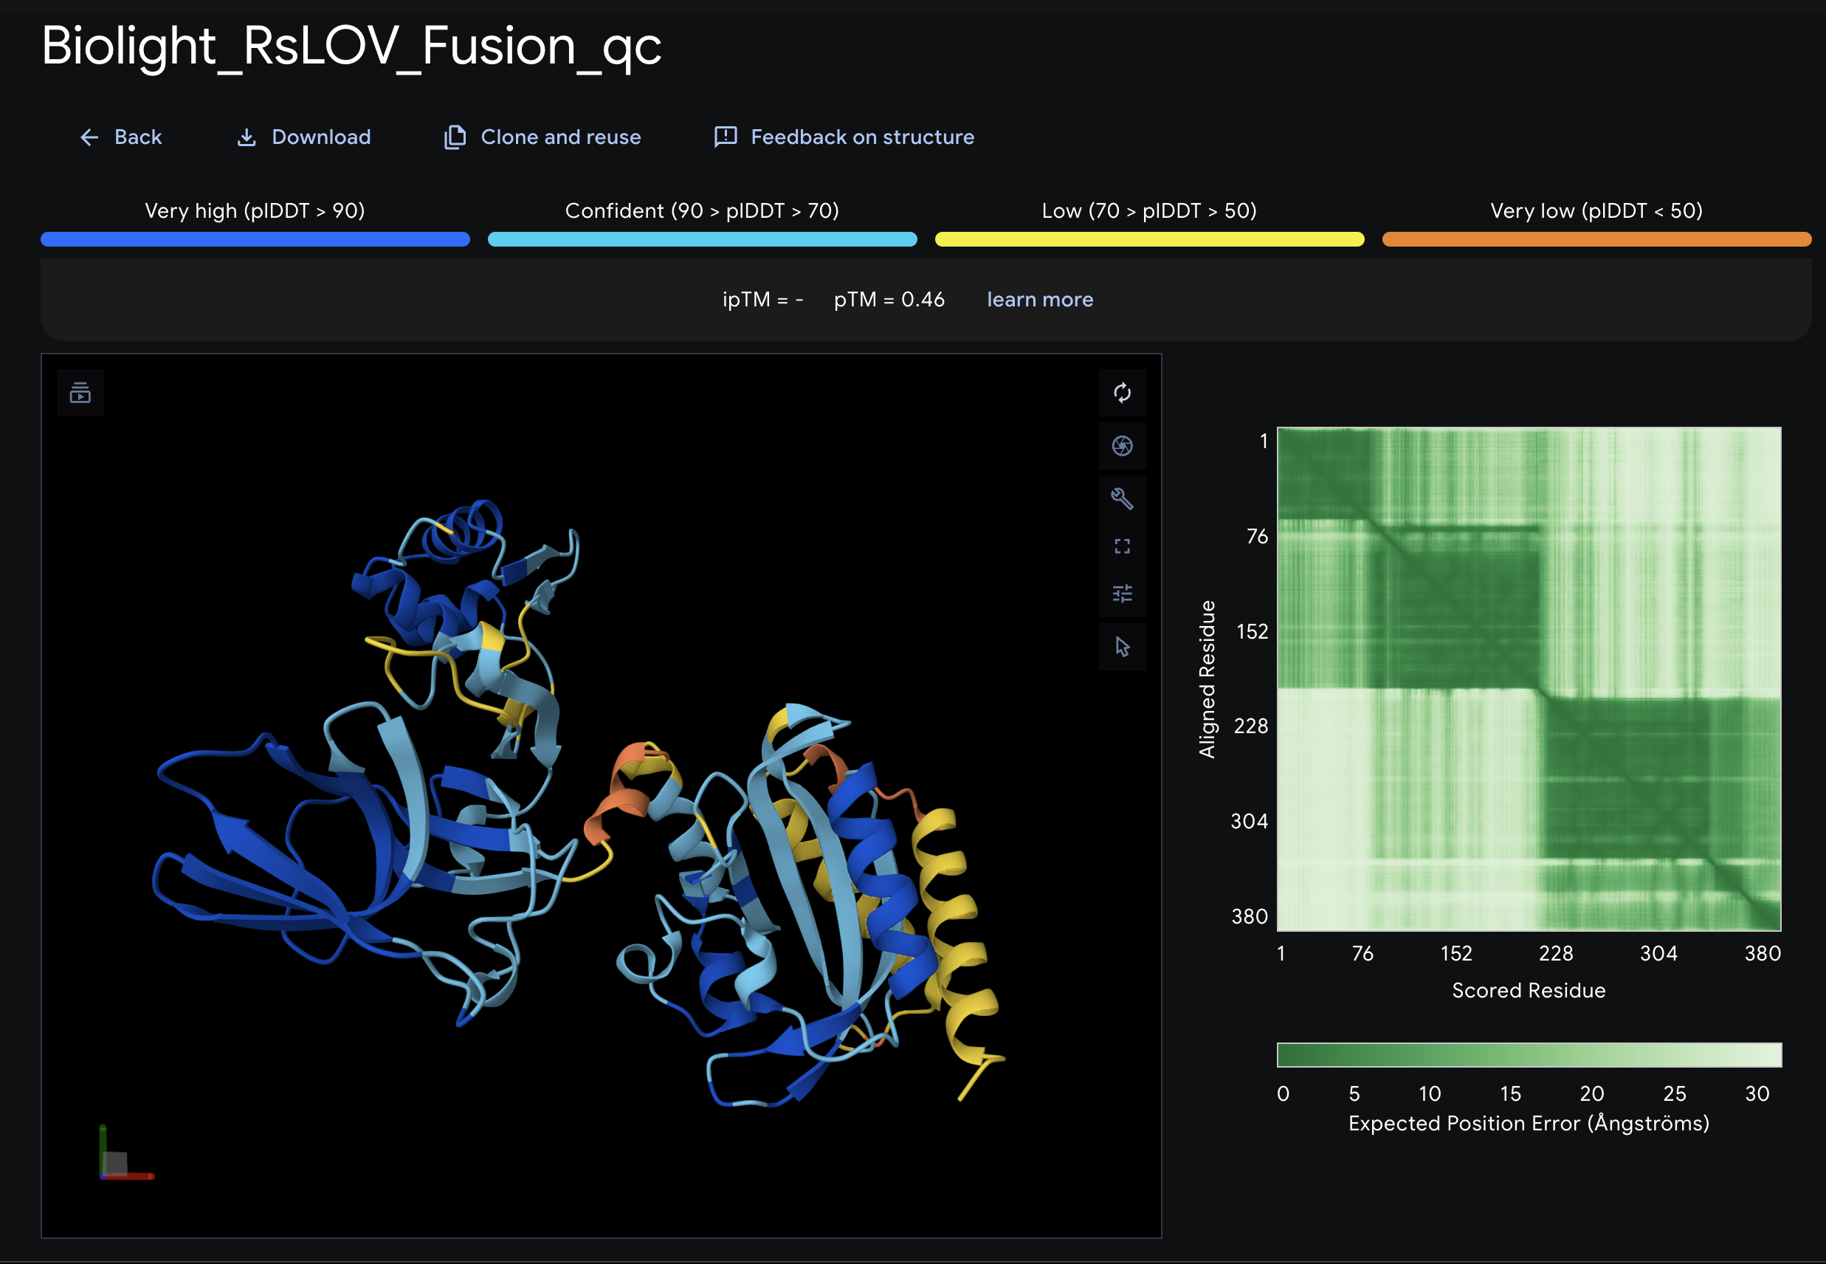This screenshot has width=1826, height=1264.
Task: Take a screenshot using the camera-shutter icon
Action: [x=1122, y=446]
